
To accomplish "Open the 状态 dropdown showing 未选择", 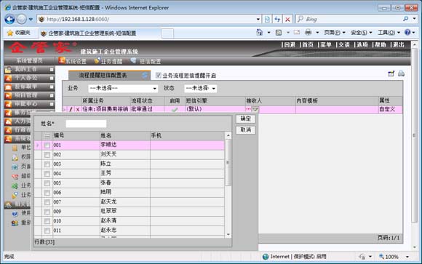I will pos(201,88).
